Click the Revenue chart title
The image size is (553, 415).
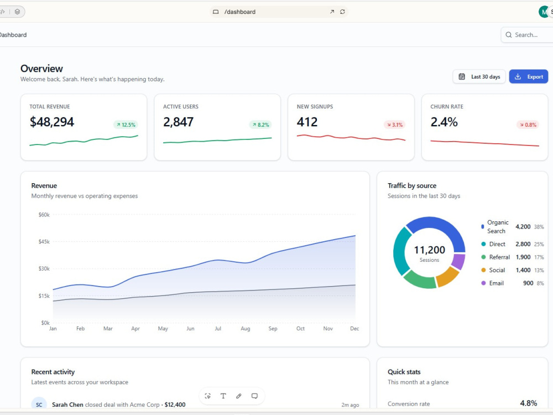[44, 185]
